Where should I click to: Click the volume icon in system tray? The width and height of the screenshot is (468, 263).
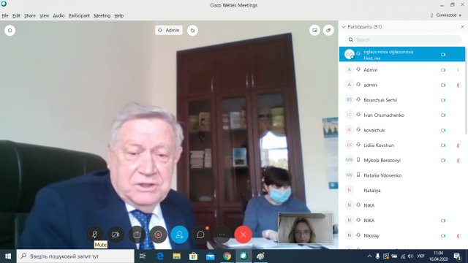(x=411, y=256)
